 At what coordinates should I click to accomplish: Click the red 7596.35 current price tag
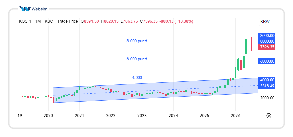click(x=266, y=47)
